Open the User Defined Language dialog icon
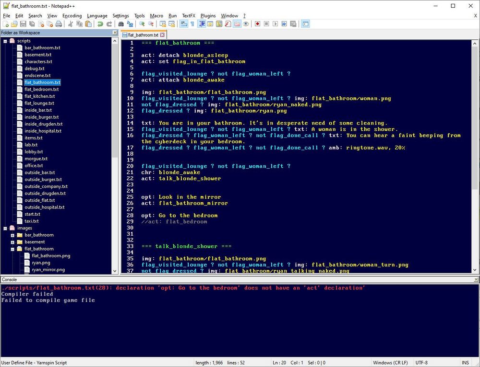Screen dimensions: 480x367 pyautogui.click(x=210, y=24)
